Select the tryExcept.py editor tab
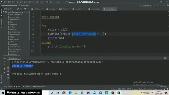This screenshot has height=95, width=169. pyautogui.click(x=110, y=9)
